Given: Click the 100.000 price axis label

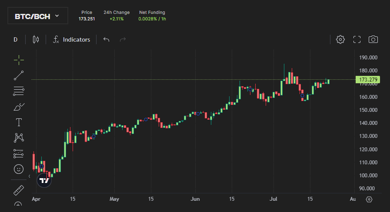Looking at the screenshot, I should 368,176.
